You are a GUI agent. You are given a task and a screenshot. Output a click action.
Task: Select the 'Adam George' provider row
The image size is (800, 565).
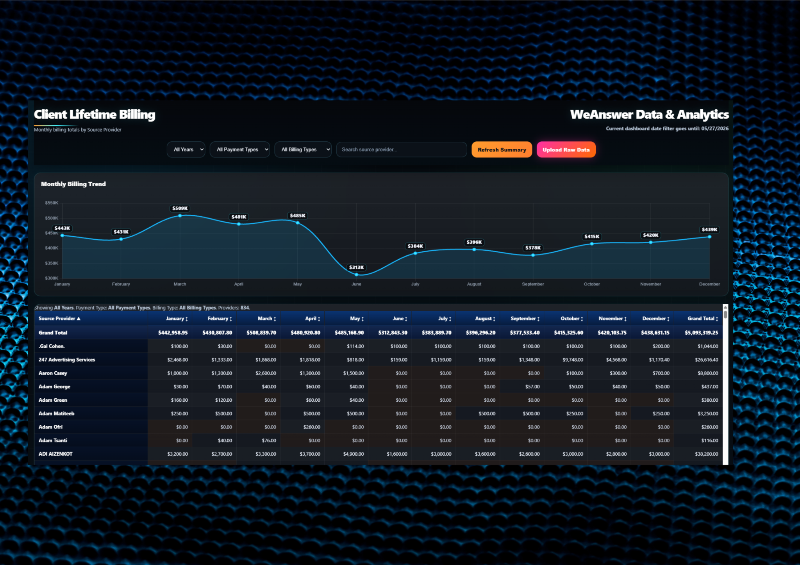point(378,387)
